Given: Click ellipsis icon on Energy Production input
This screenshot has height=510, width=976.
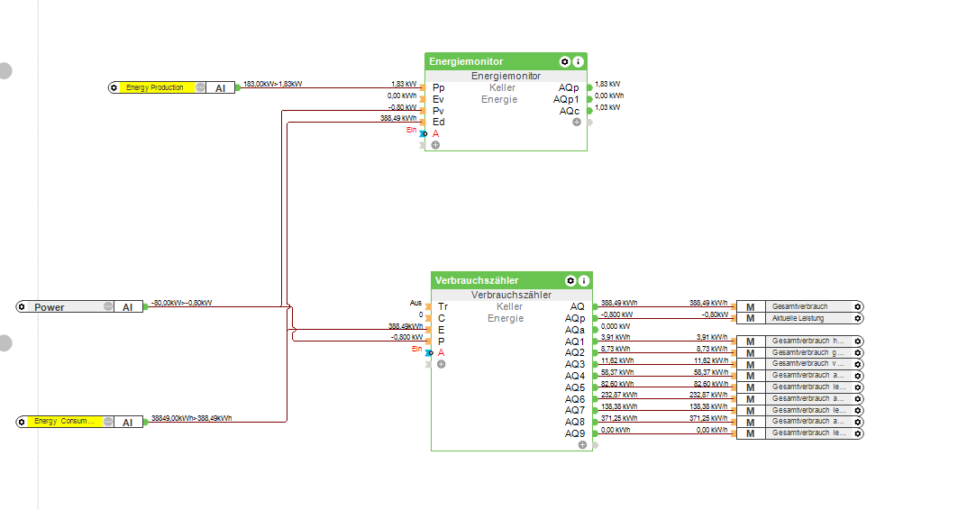Looking at the screenshot, I should point(200,87).
